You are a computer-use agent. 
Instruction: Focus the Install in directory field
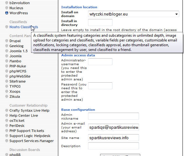tap(100, 22)
